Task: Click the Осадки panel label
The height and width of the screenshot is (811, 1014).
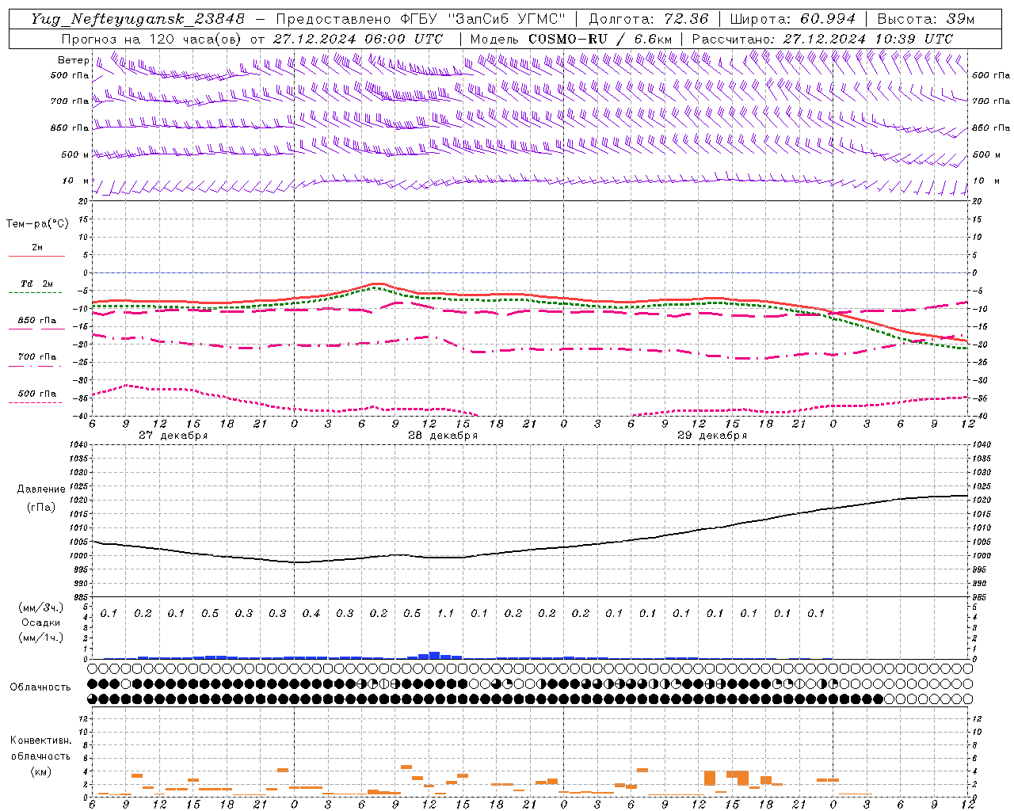Action: pos(40,623)
